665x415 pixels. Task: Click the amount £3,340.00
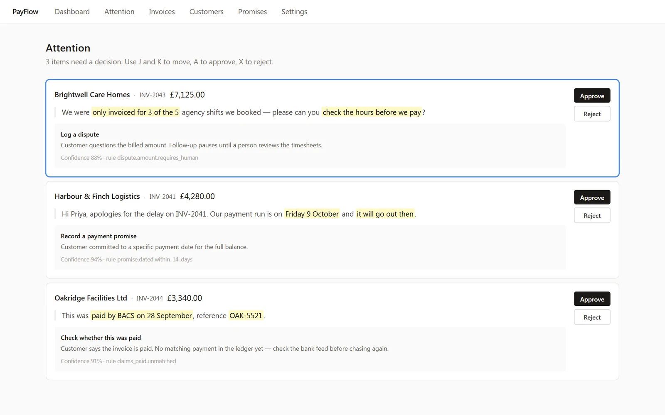[x=185, y=298]
